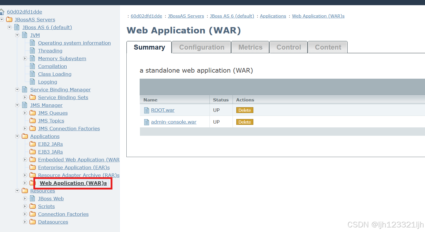Click the JVM document icon
Screen dimensions: 425x232
point(25,35)
